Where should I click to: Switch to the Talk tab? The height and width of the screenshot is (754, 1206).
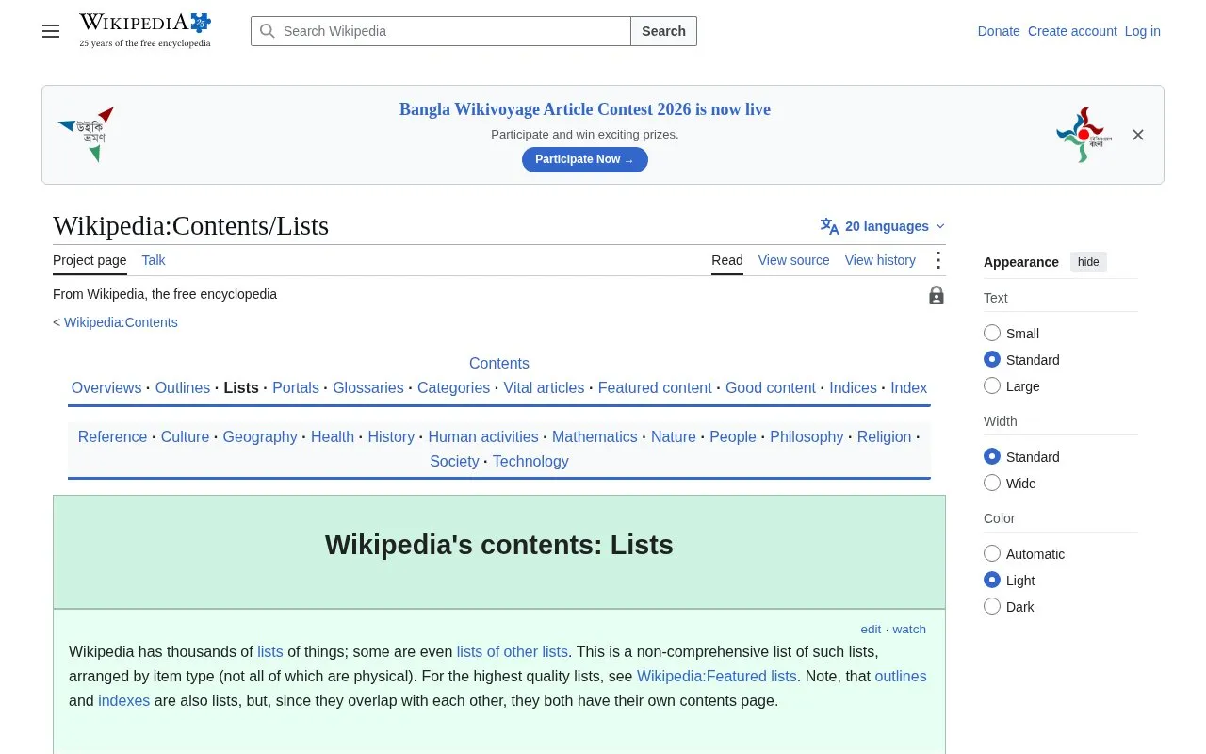coord(154,260)
